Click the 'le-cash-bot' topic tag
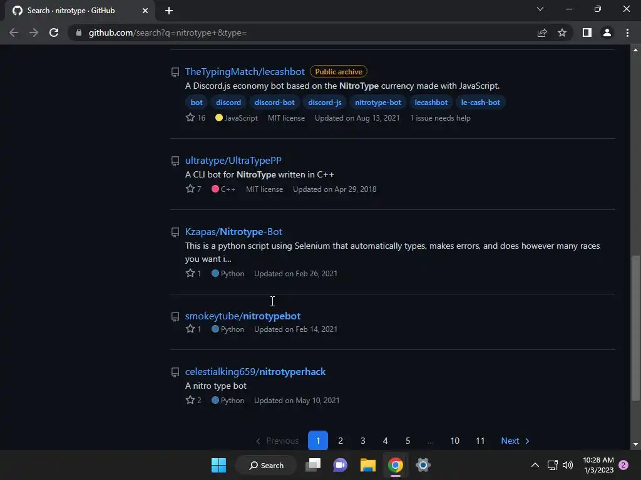 tap(480, 102)
